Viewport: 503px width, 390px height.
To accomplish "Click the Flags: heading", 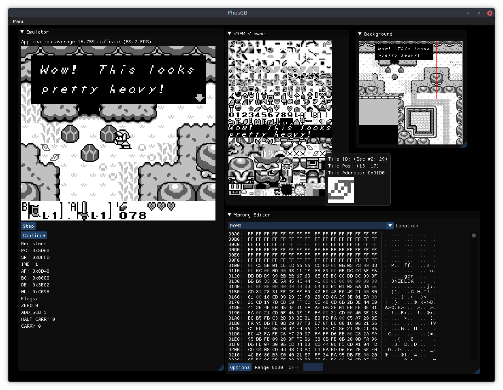I will [30, 299].
